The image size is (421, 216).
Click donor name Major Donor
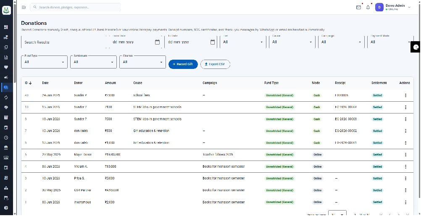pyautogui.click(x=83, y=155)
